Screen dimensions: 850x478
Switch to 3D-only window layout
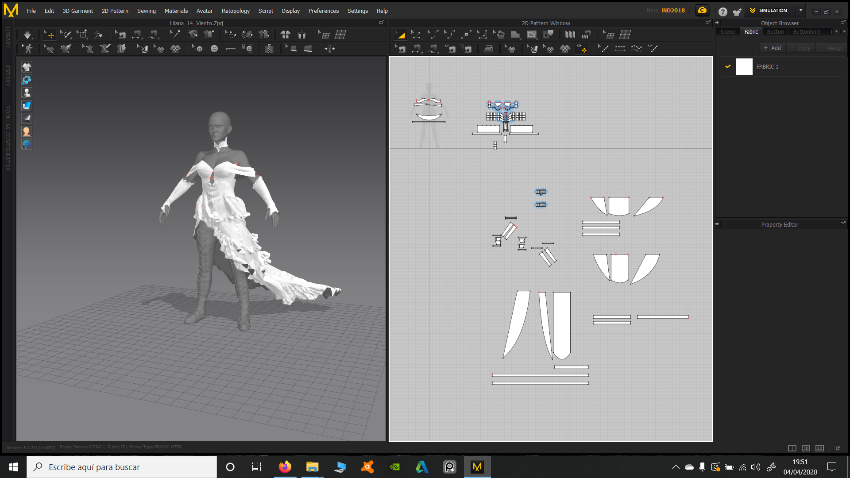(x=806, y=448)
